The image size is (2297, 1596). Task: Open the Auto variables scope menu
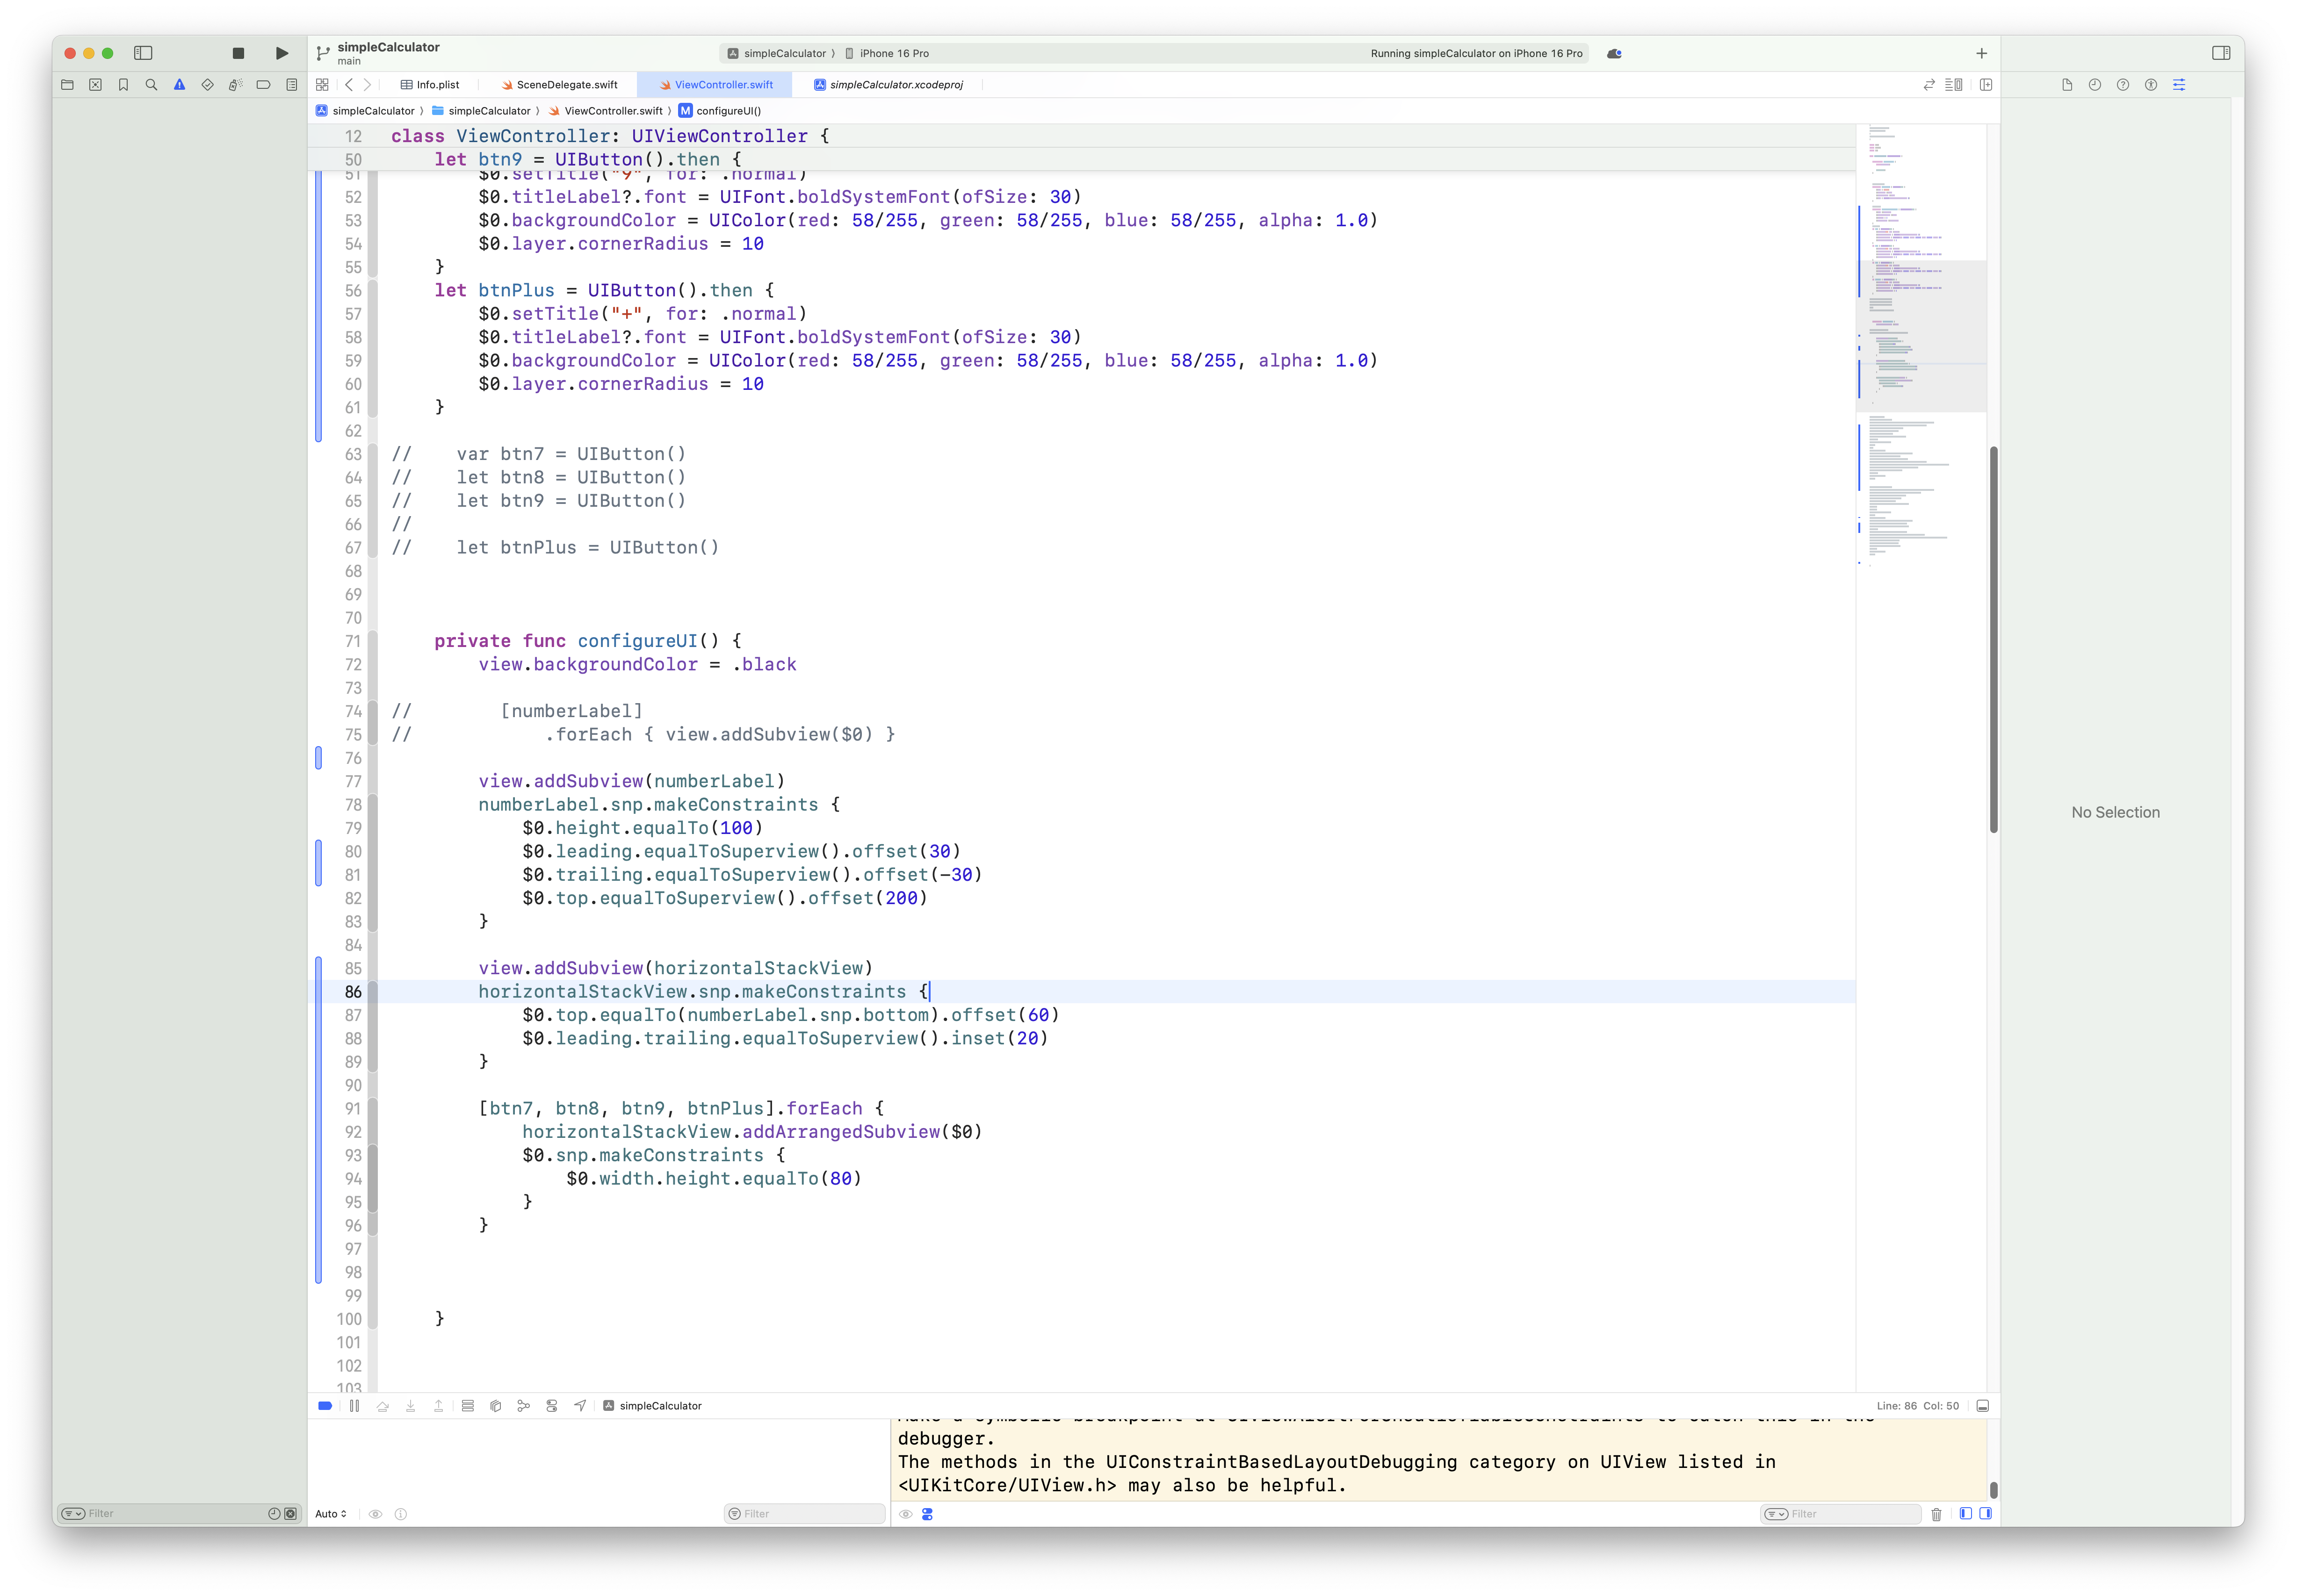coord(331,1514)
